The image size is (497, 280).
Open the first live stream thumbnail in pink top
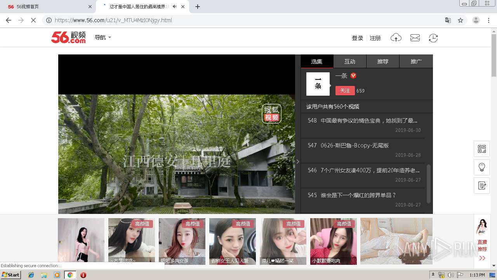(x=81, y=241)
